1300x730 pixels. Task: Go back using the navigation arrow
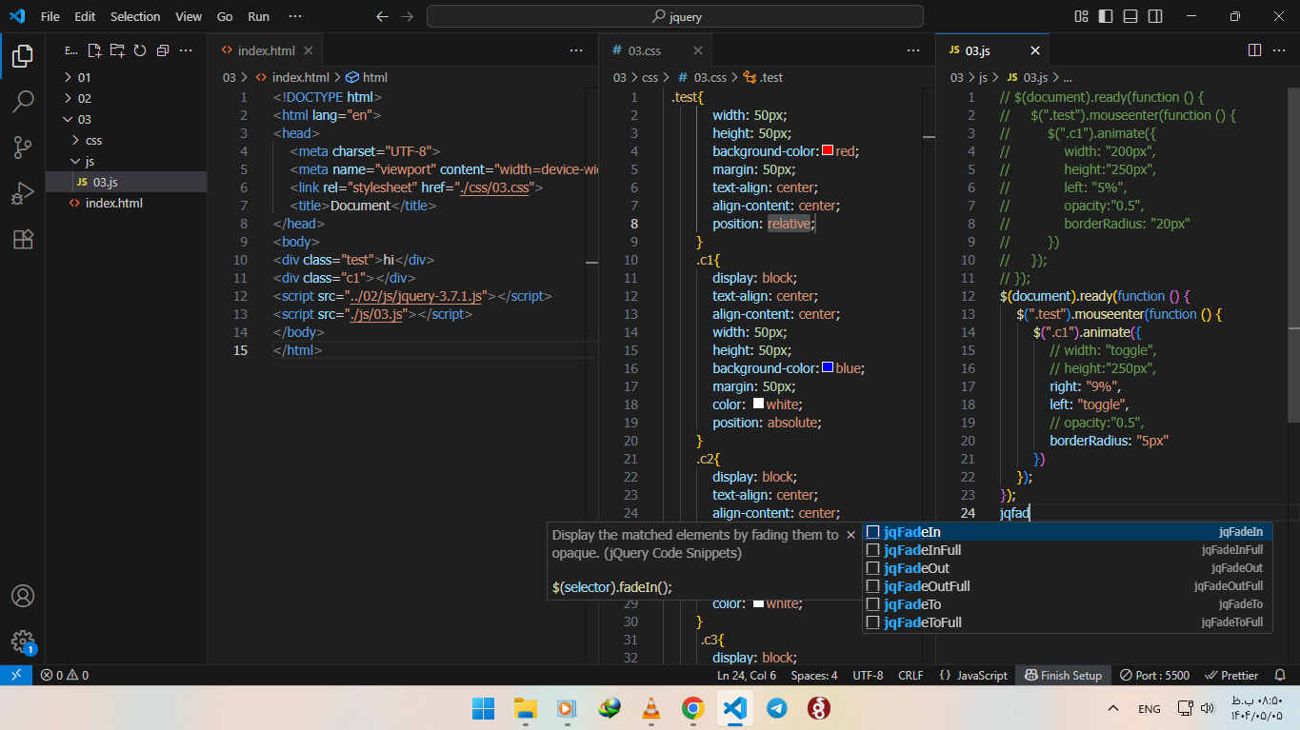(x=382, y=16)
